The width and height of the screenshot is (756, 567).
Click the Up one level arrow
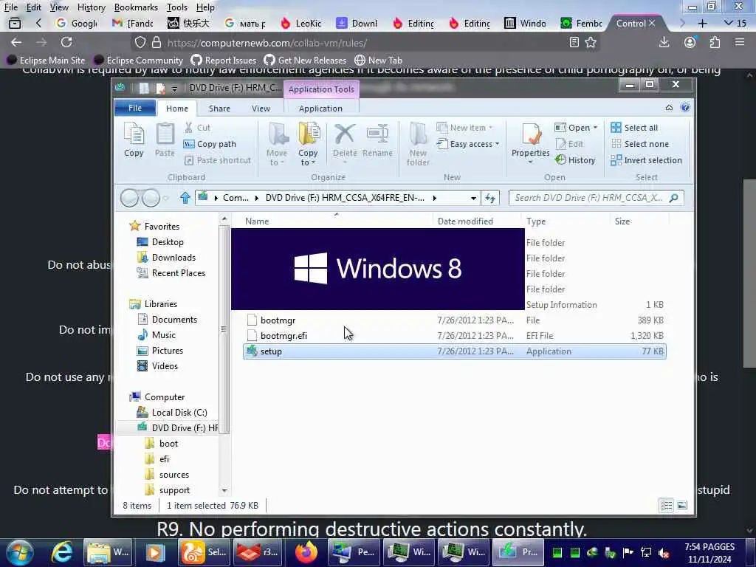[x=185, y=198]
